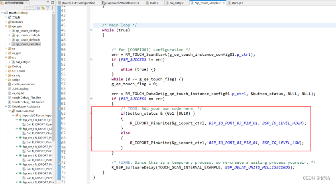Collapse the qe_gen folder

pos(6,26)
